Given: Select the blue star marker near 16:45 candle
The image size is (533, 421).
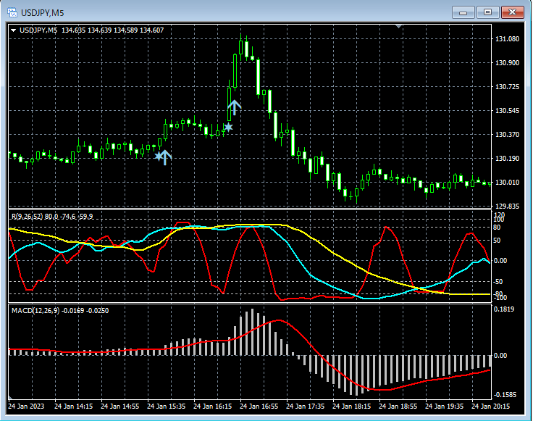Looking at the screenshot, I should [x=228, y=128].
